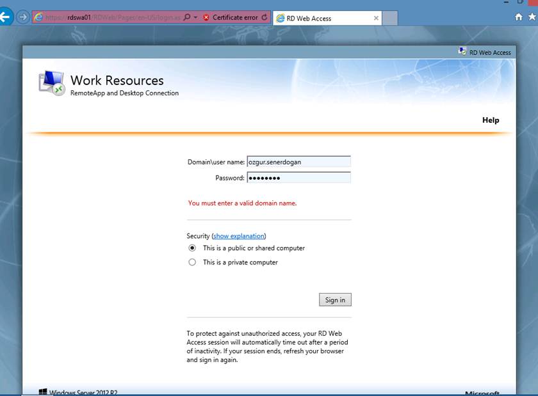Go back with the browser back arrow
The image size is (538, 396).
coord(5,17)
